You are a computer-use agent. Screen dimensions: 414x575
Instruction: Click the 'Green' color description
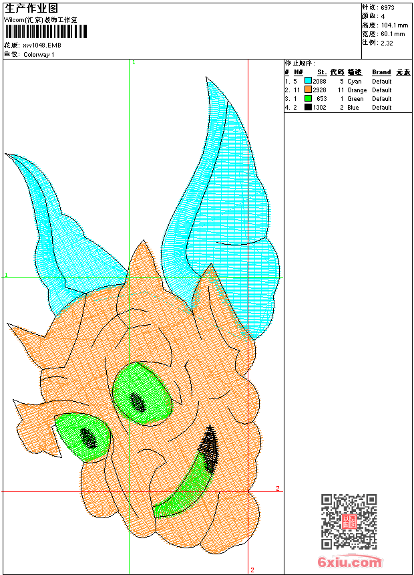[x=355, y=99]
